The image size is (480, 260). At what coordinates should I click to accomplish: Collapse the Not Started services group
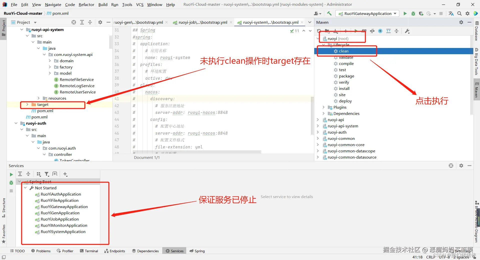click(25, 188)
